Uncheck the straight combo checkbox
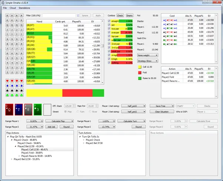The height and width of the screenshot is (181, 223). pyautogui.click(x=109, y=21)
